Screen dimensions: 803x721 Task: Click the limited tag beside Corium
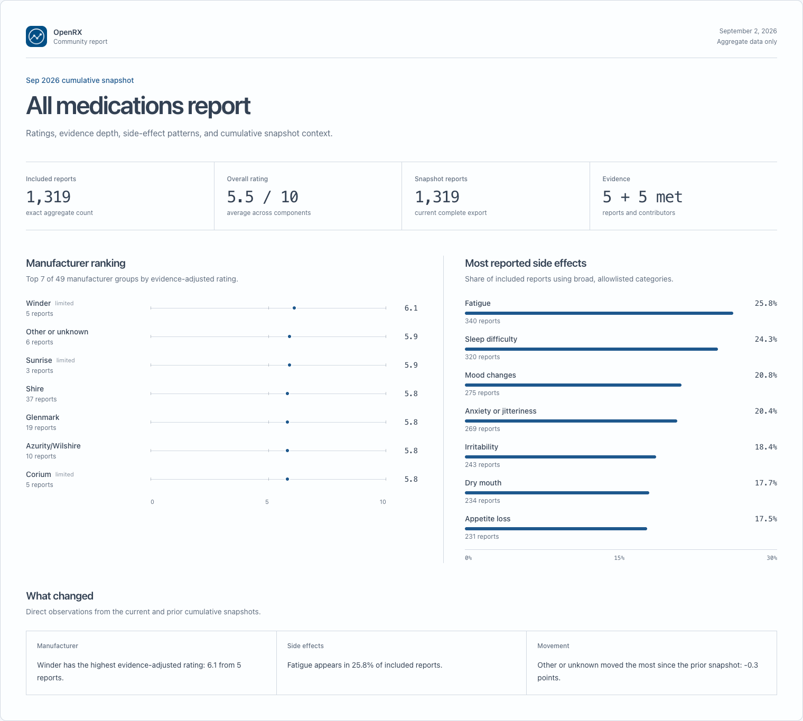[64, 474]
